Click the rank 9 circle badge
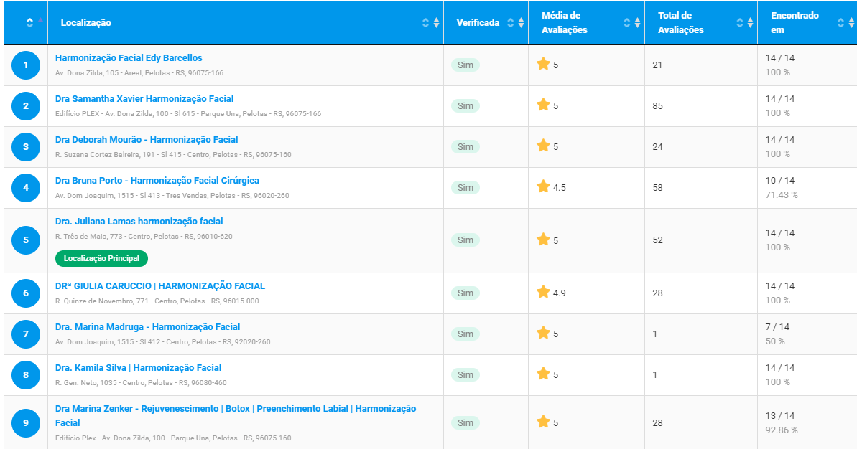This screenshot has width=857, height=449. coord(26,422)
